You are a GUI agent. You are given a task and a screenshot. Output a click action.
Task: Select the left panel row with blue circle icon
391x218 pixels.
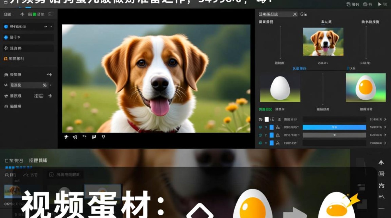[28, 26]
